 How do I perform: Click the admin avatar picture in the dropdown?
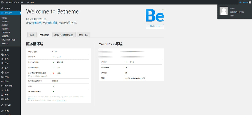coord(224,11)
